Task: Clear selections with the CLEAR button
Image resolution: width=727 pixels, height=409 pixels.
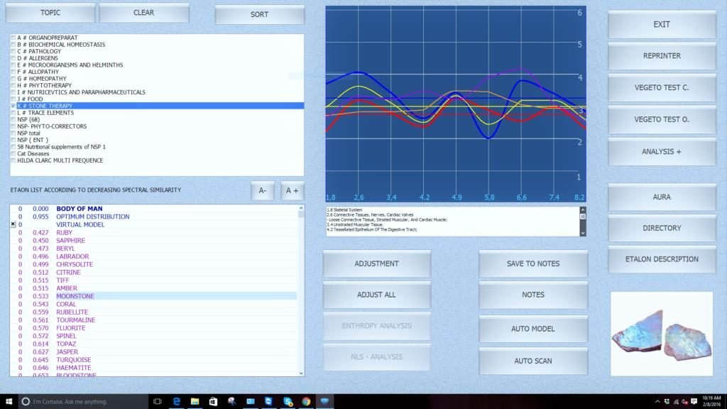Action: [x=144, y=12]
